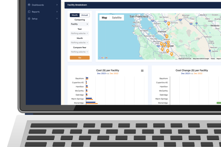Switch the period toggle to Annual
The height and width of the screenshot is (147, 221).
click(x=84, y=15)
